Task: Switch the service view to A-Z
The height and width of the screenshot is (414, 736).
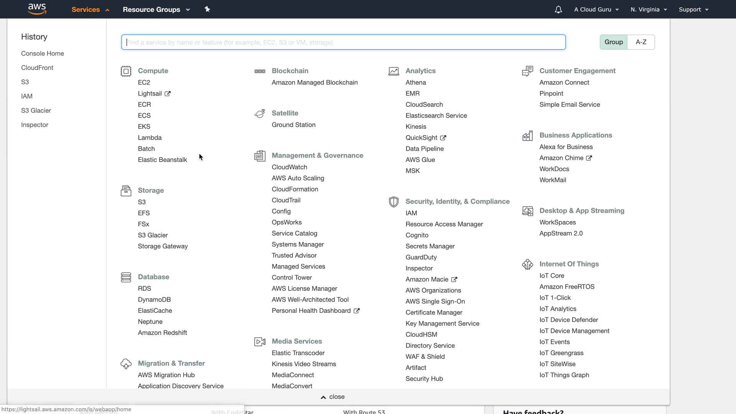Action: pos(641,42)
